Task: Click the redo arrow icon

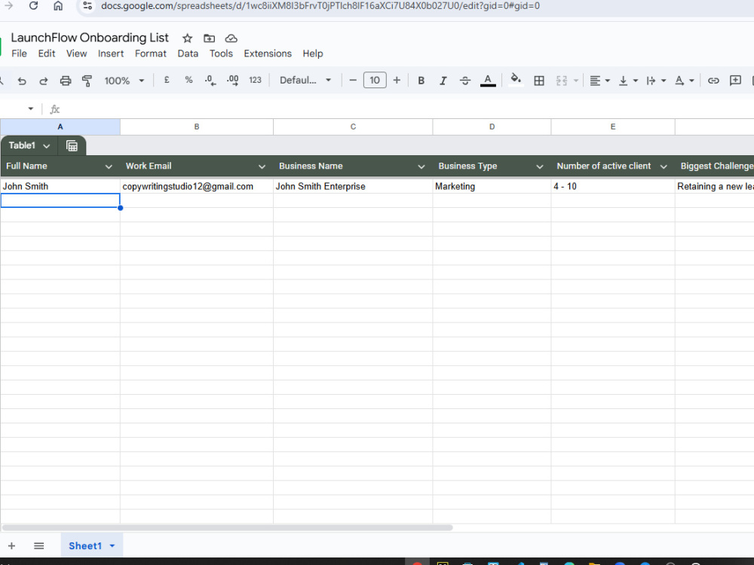Action: pos(43,81)
